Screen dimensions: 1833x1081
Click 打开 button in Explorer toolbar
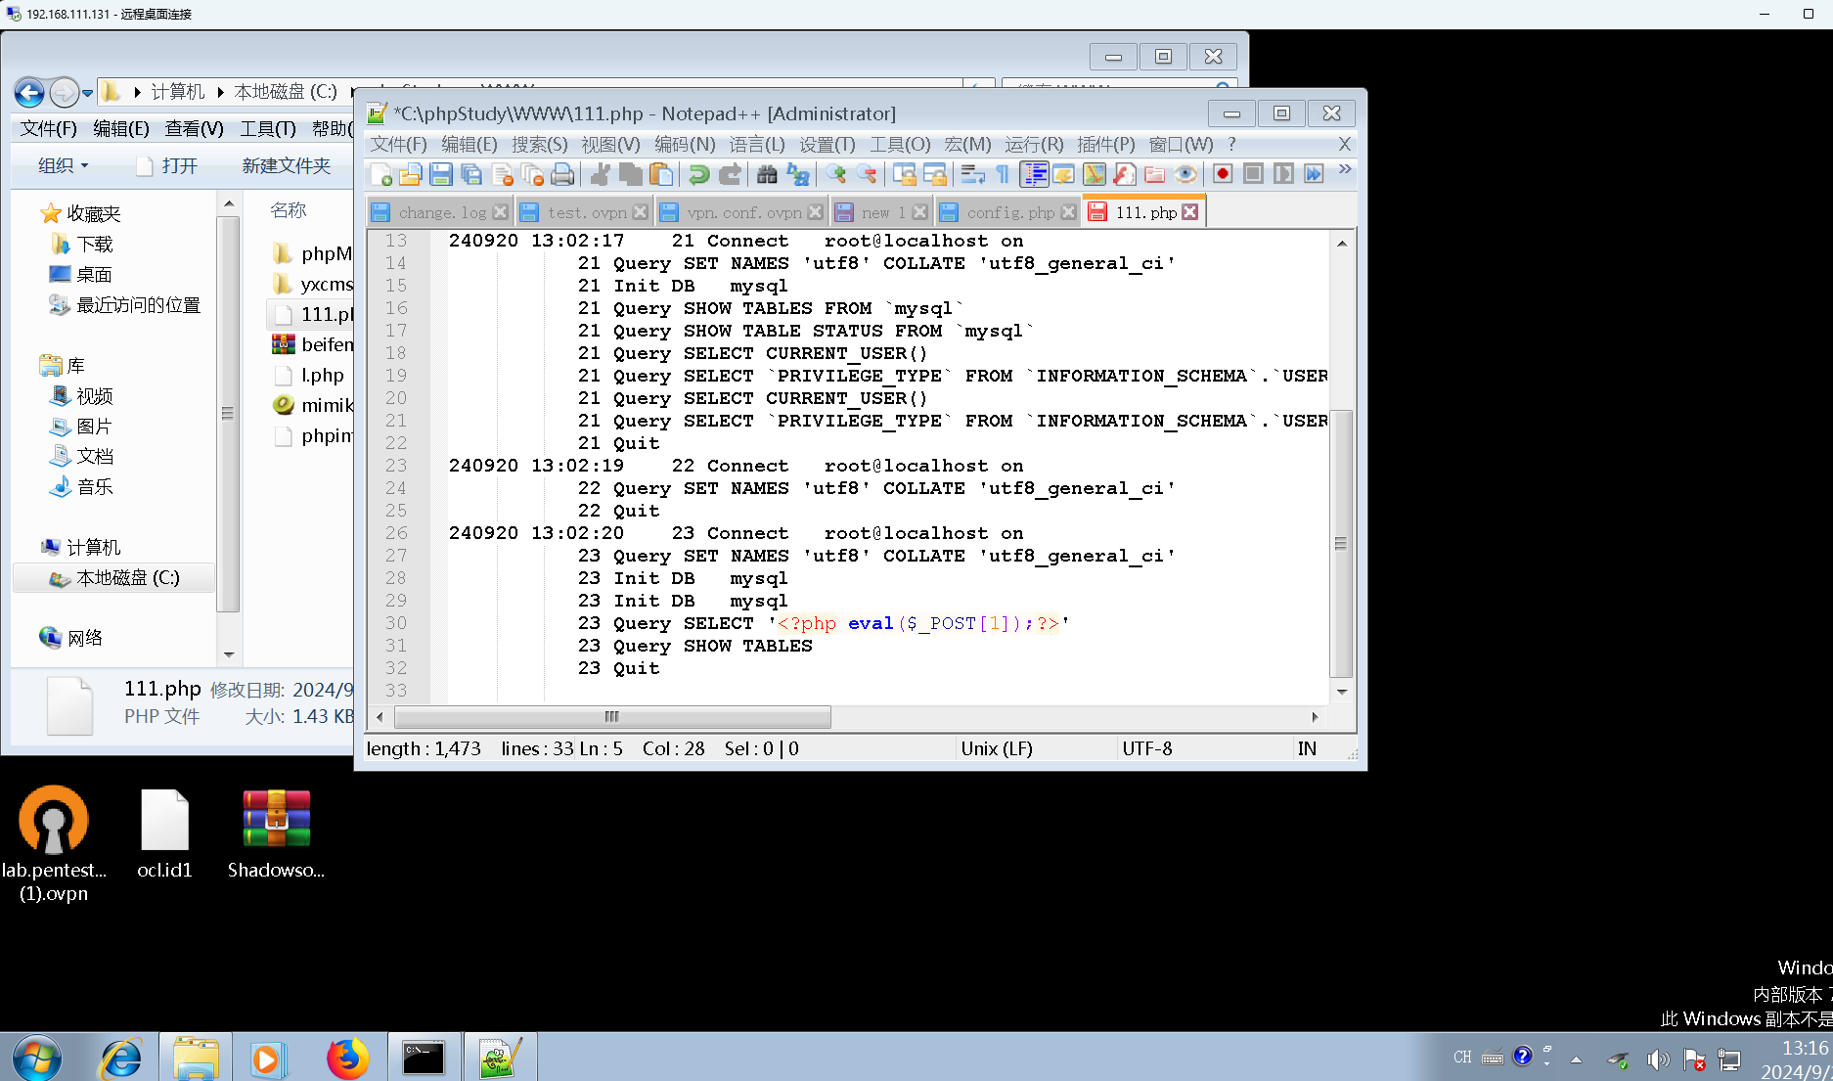tap(167, 166)
